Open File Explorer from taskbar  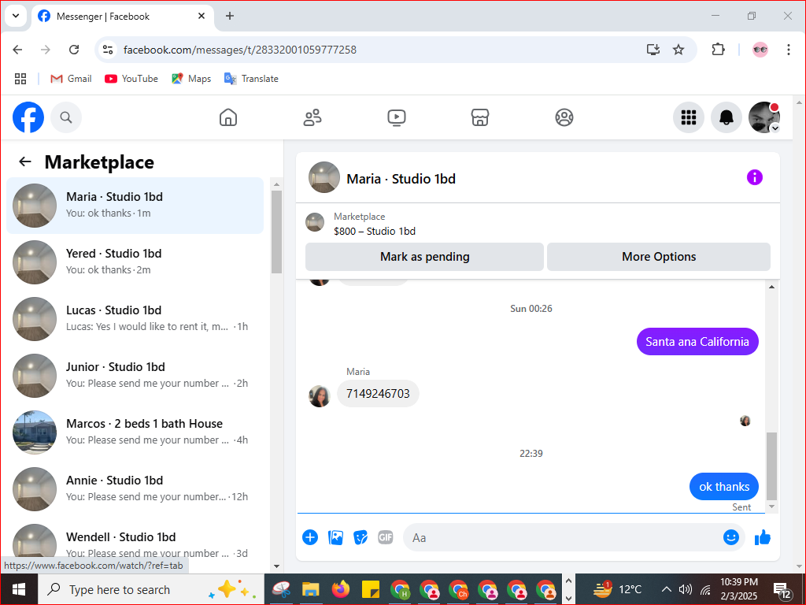[x=311, y=589]
